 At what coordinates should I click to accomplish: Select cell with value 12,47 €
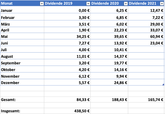[146, 10]
